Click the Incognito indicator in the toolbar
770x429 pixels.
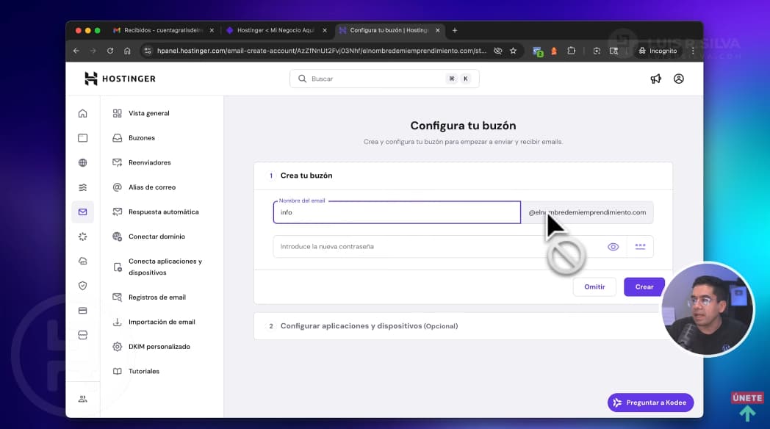[x=658, y=51]
